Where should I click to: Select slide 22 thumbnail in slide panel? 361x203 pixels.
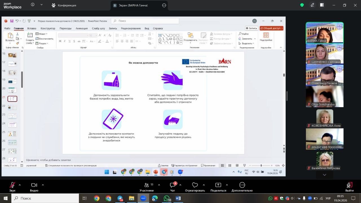[x=12, y=107]
